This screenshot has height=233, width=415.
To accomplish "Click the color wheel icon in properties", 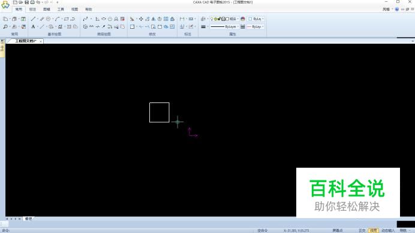I will [243, 19].
